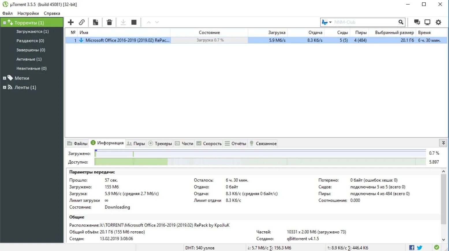Screen dimensions: 449x251
Task: Click the Create New Torrent icon
Action: [x=96, y=22]
